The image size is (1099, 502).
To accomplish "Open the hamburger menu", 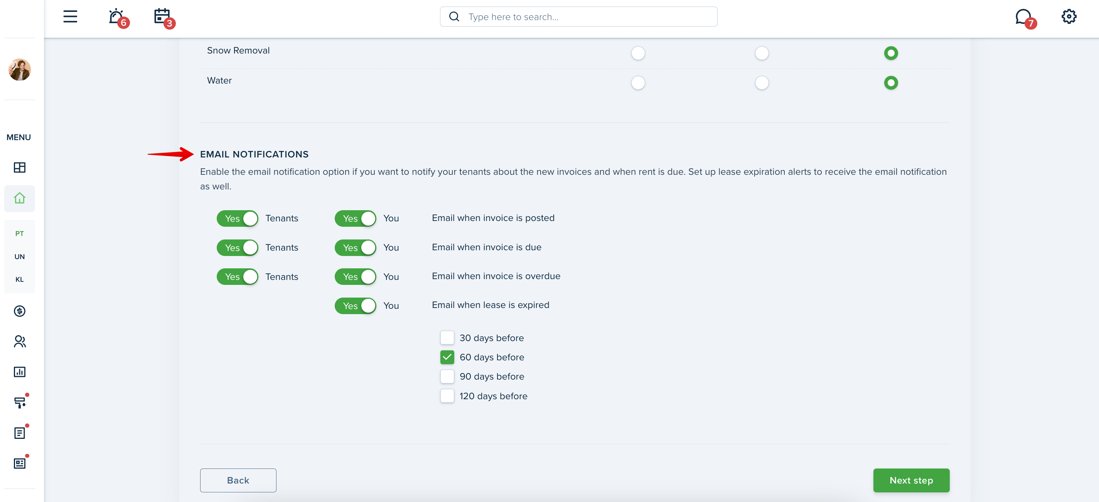I will pyautogui.click(x=71, y=17).
